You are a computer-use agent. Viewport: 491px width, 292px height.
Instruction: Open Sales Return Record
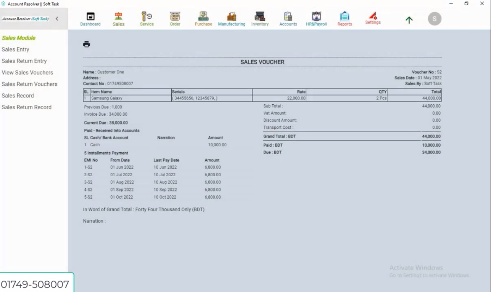[x=26, y=107]
